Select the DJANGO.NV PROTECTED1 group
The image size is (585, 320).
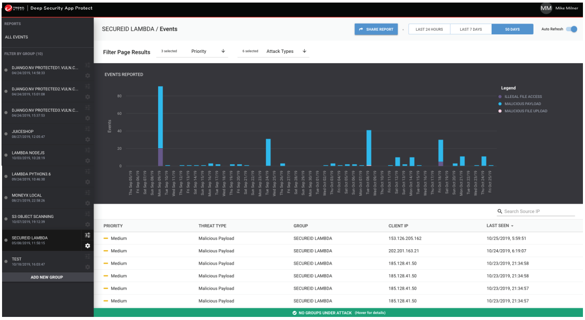tap(42, 70)
